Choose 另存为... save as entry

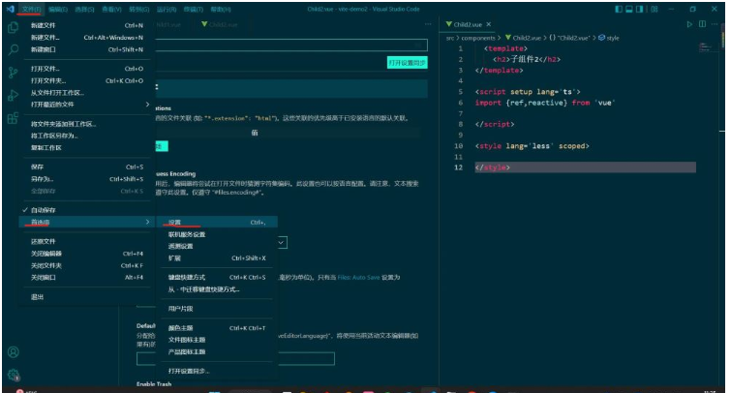[86, 179]
